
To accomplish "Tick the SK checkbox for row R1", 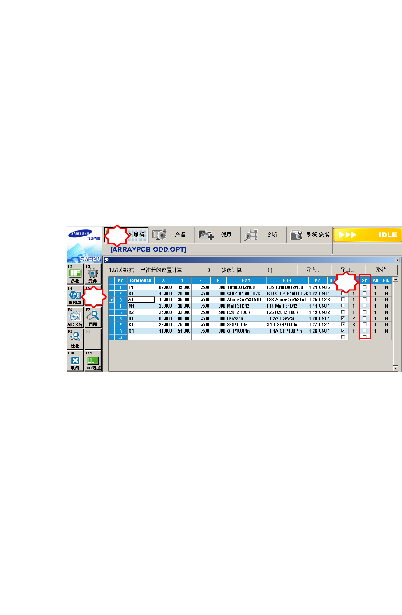I will tap(364, 293).
